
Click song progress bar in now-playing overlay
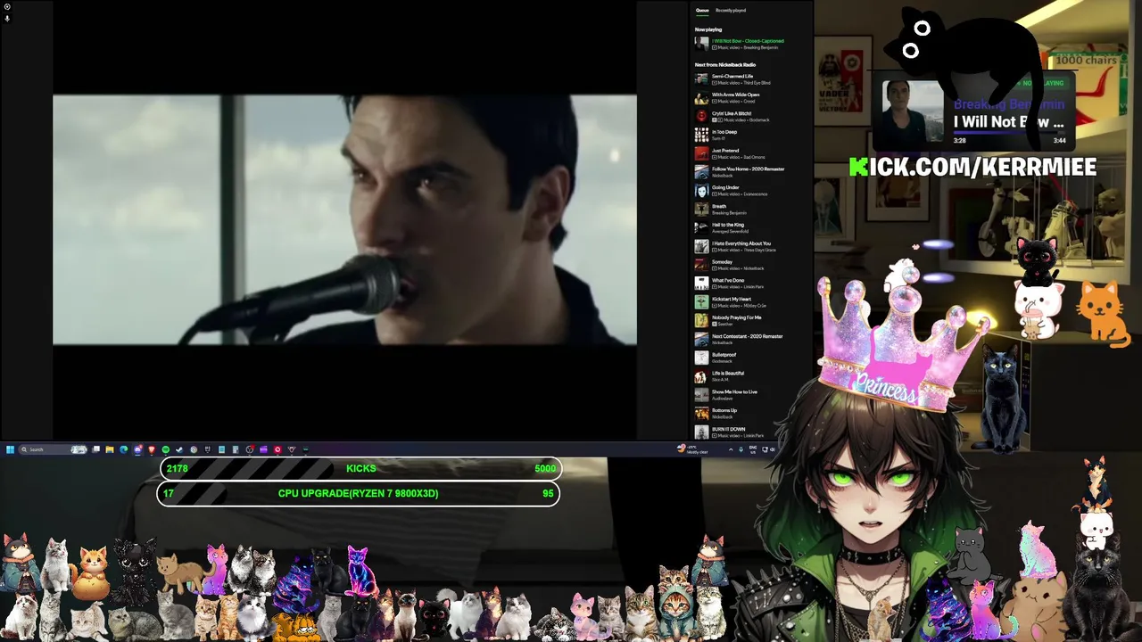coord(1009,132)
